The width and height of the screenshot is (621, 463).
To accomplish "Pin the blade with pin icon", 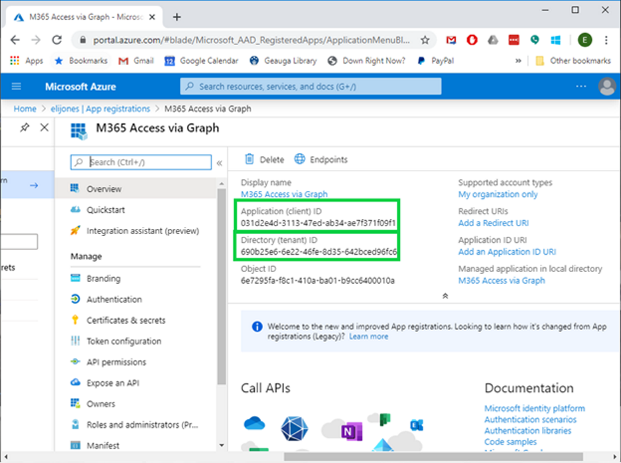I will pos(25,127).
